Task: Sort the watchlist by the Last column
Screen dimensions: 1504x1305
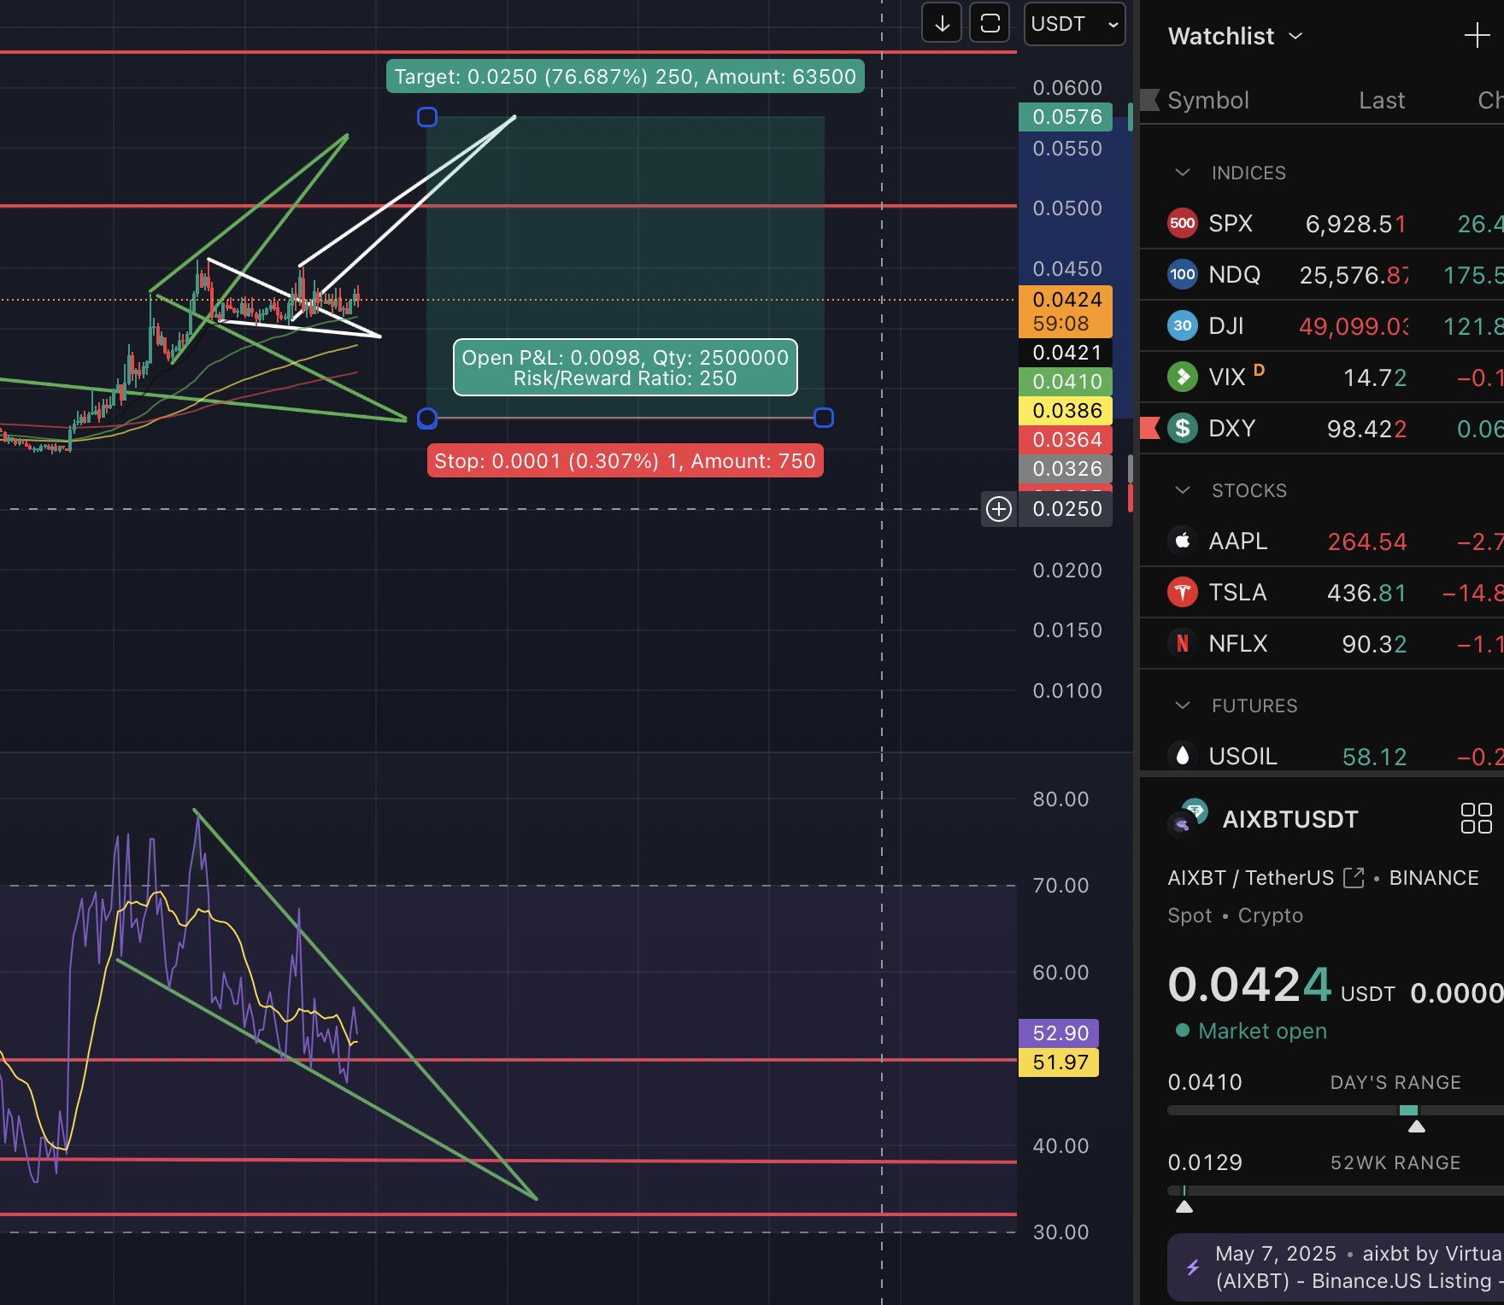Action: pyautogui.click(x=1381, y=101)
